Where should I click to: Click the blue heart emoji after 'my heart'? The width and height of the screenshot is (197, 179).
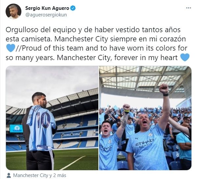185,57
